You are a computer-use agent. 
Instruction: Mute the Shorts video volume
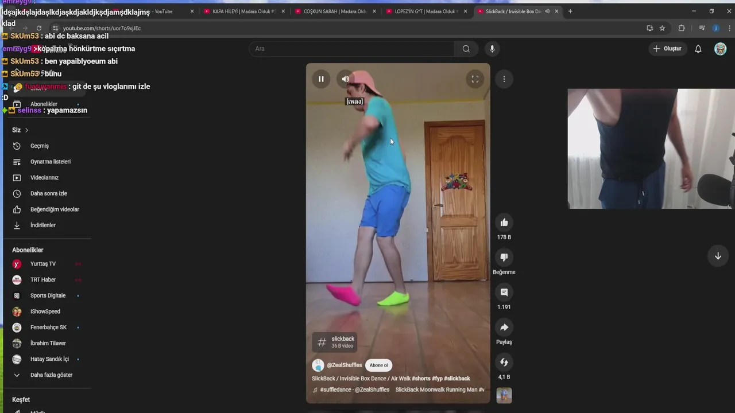point(346,79)
